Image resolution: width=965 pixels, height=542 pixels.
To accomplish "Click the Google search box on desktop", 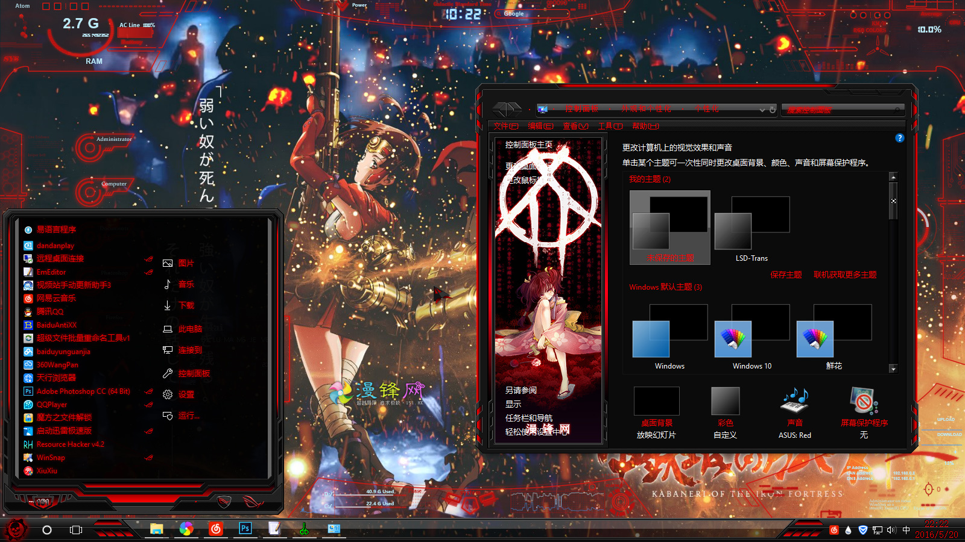I will click(x=532, y=13).
